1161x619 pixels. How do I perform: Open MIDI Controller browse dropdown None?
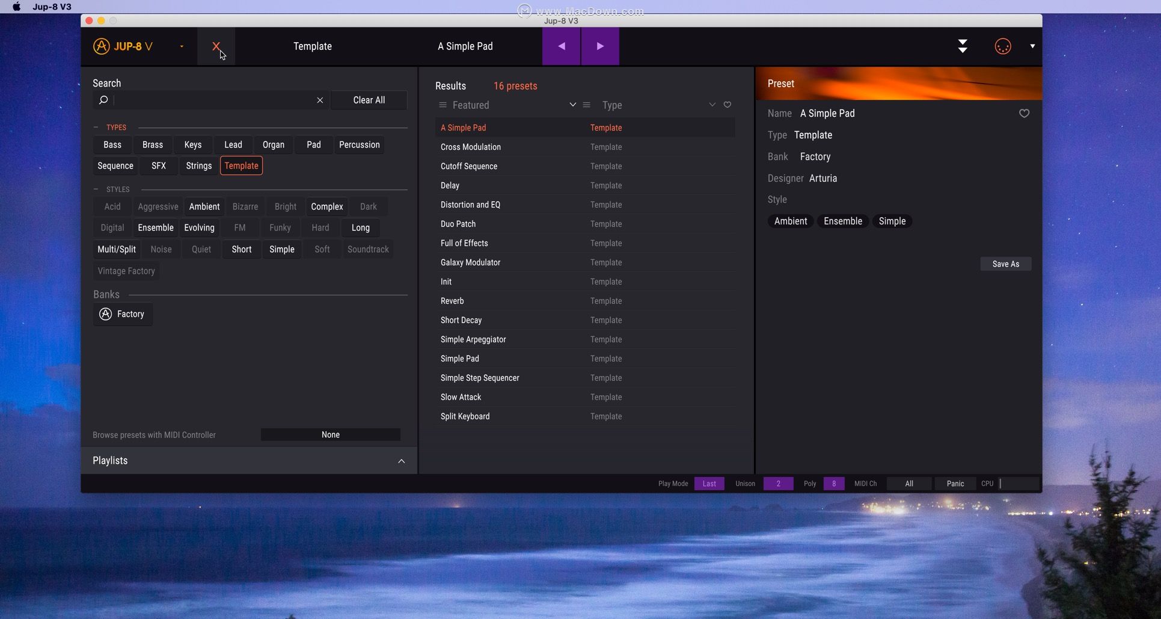pos(331,435)
